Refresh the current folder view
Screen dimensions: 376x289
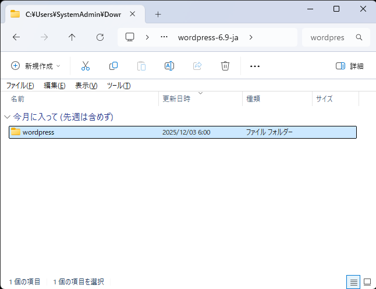100,37
